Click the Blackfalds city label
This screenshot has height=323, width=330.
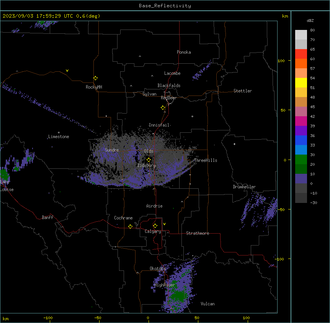click(169, 86)
